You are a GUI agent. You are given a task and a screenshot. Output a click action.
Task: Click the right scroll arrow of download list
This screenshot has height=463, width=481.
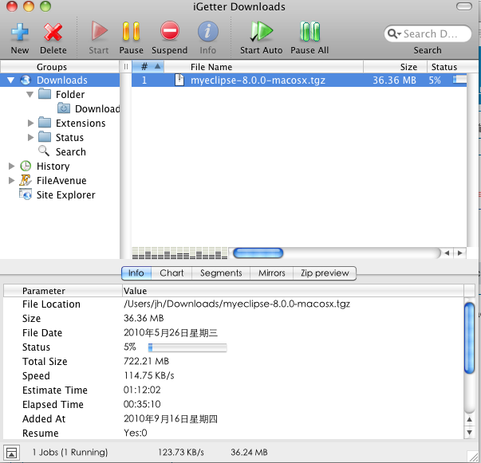[x=459, y=253]
